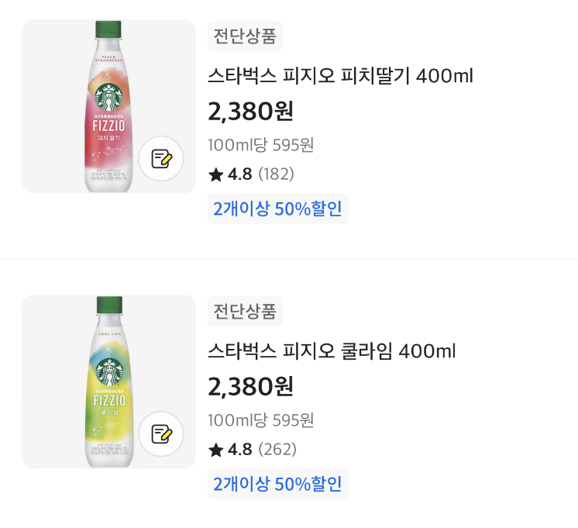The width and height of the screenshot is (578, 528).
Task: Tap the 2개이상 50%할인 tag under 피치딸기
Action: coord(277,209)
